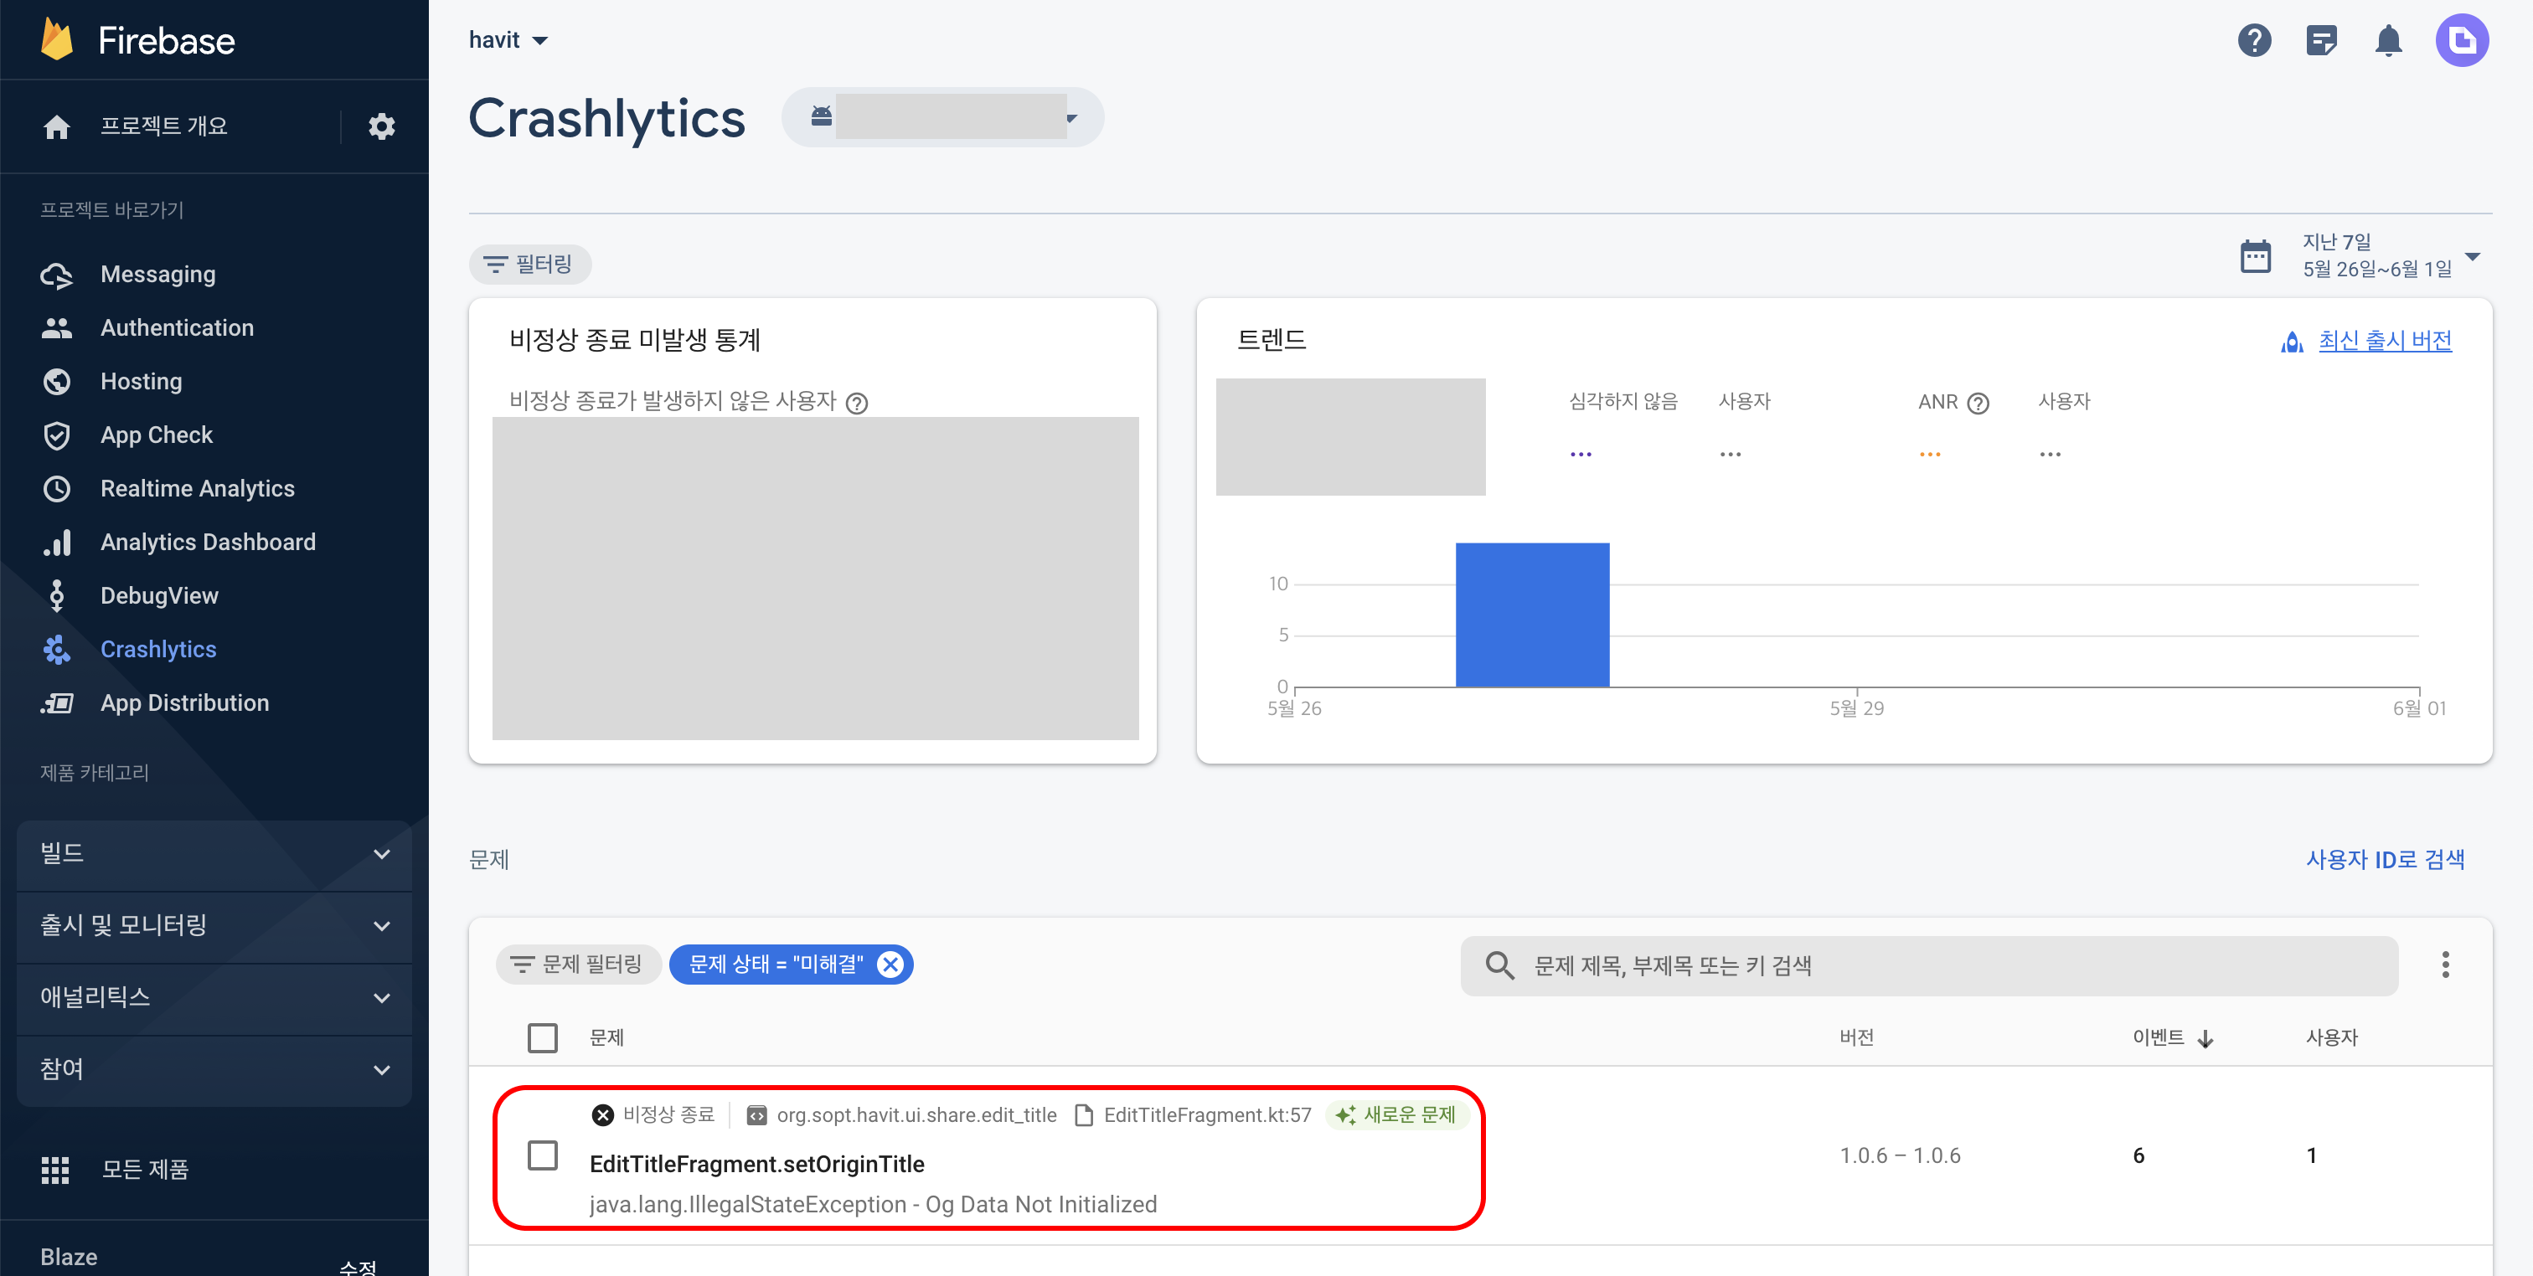The height and width of the screenshot is (1276, 2533).
Task: Open the help question mark icon
Action: [x=2254, y=40]
